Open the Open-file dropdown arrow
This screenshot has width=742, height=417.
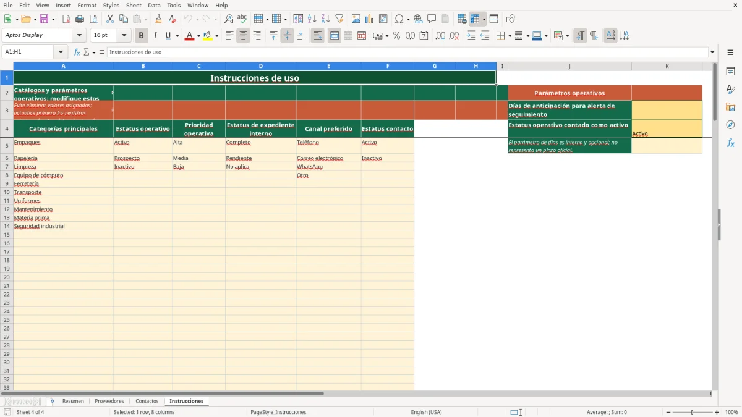tap(34, 19)
